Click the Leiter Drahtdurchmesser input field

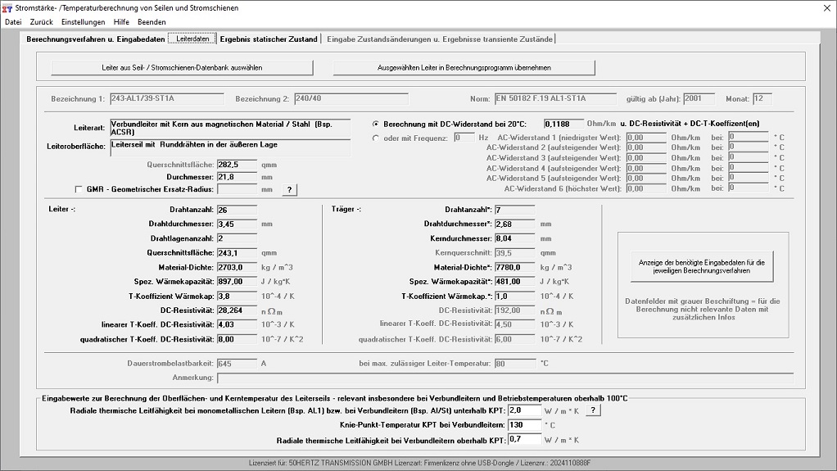(x=237, y=224)
